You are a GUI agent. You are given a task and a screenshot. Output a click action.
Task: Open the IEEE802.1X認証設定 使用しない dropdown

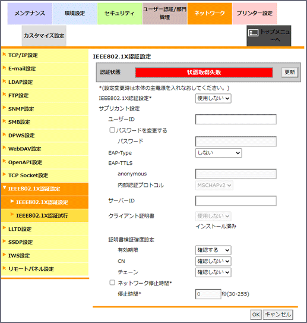coord(213,99)
